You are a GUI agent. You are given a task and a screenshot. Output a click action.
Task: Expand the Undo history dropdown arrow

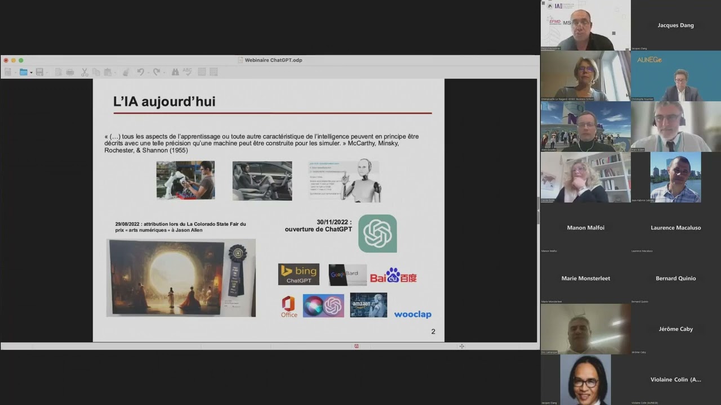point(148,73)
